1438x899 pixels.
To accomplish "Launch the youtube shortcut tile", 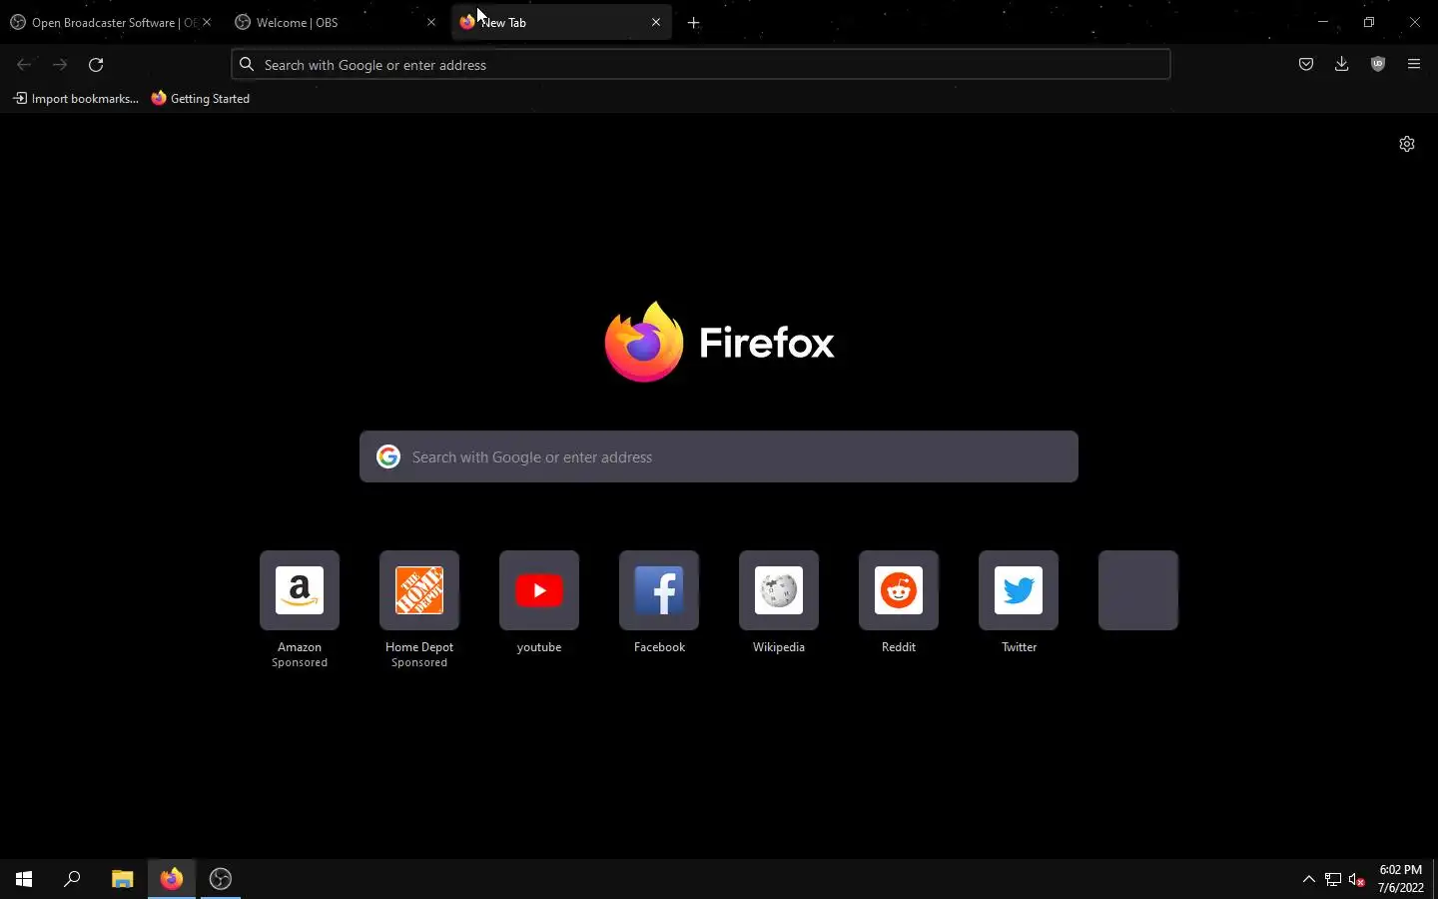I will 539,590.
